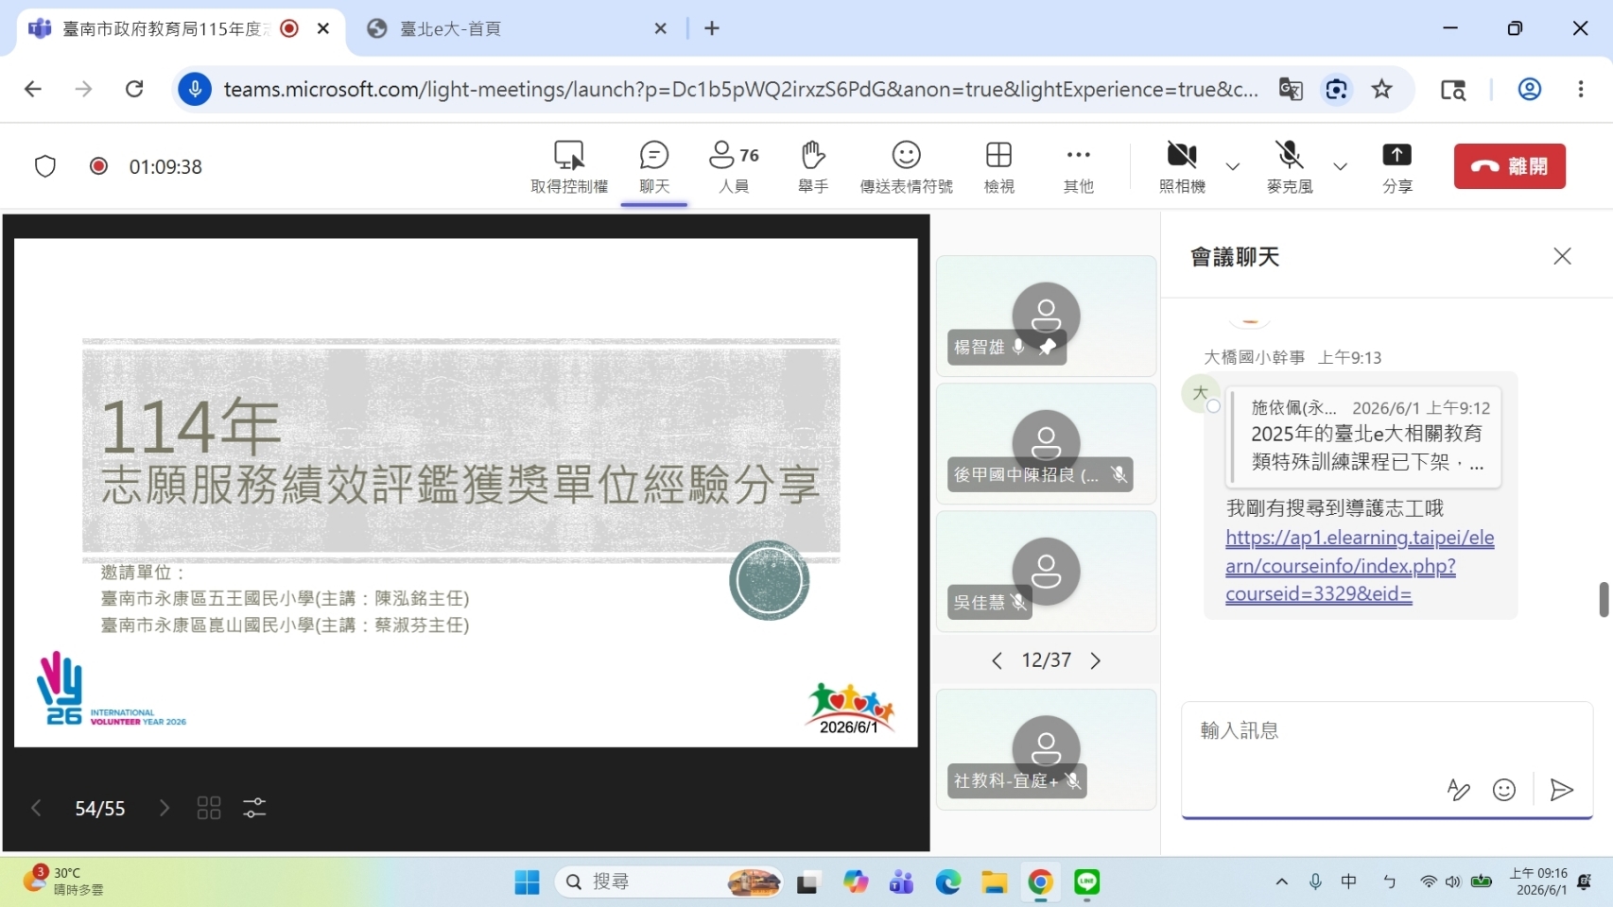Screen dimensions: 1613x907
Task: Click the chat panel scrollbar
Action: (x=1604, y=599)
